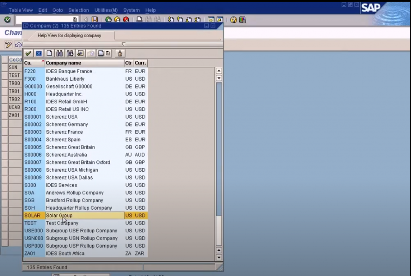The width and height of the screenshot is (411, 276).
Task: Click the Print icon in main toolbar
Action: [x=139, y=20]
